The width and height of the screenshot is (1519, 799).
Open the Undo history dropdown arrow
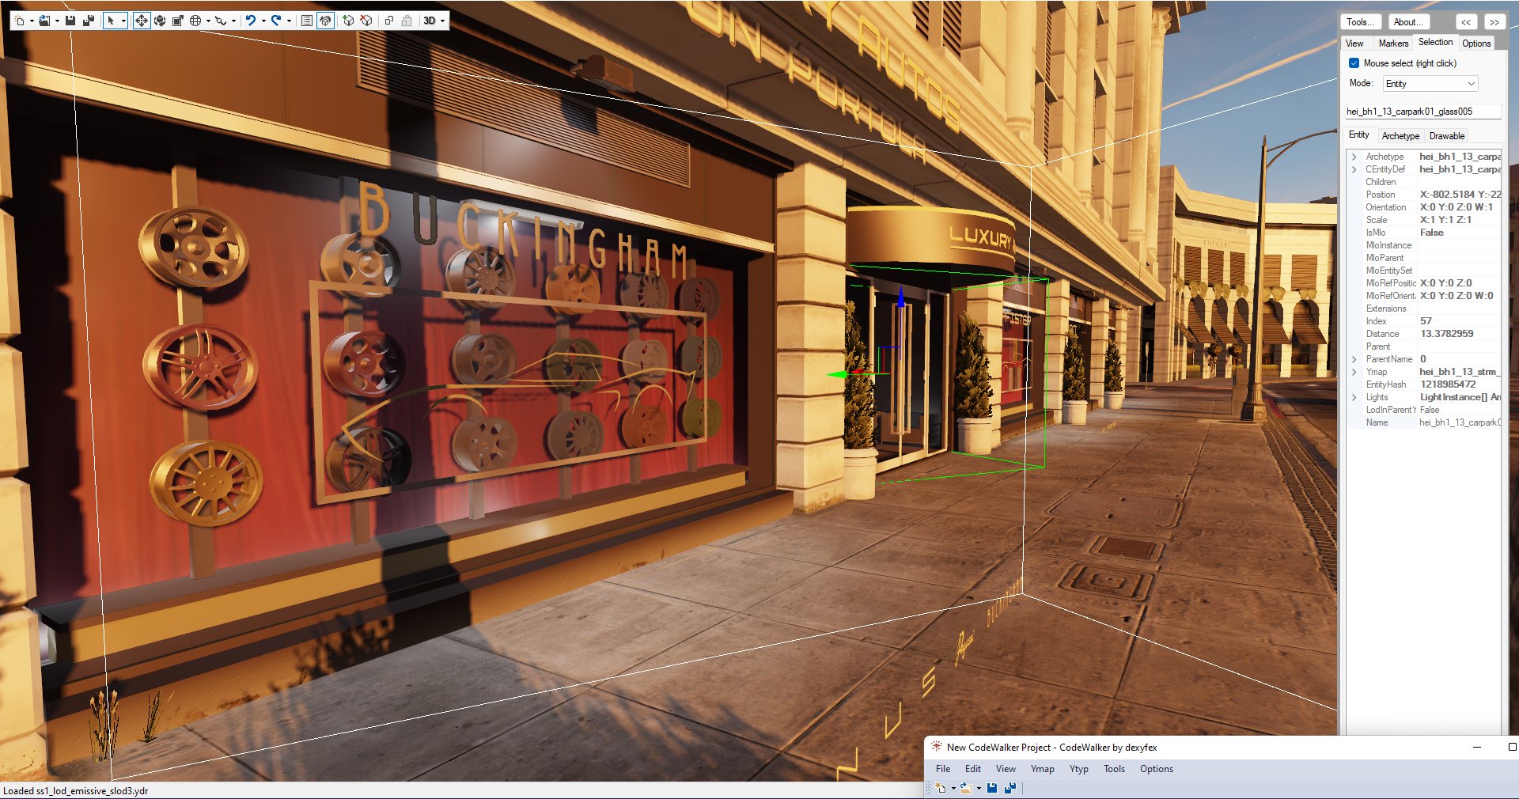[x=263, y=21]
